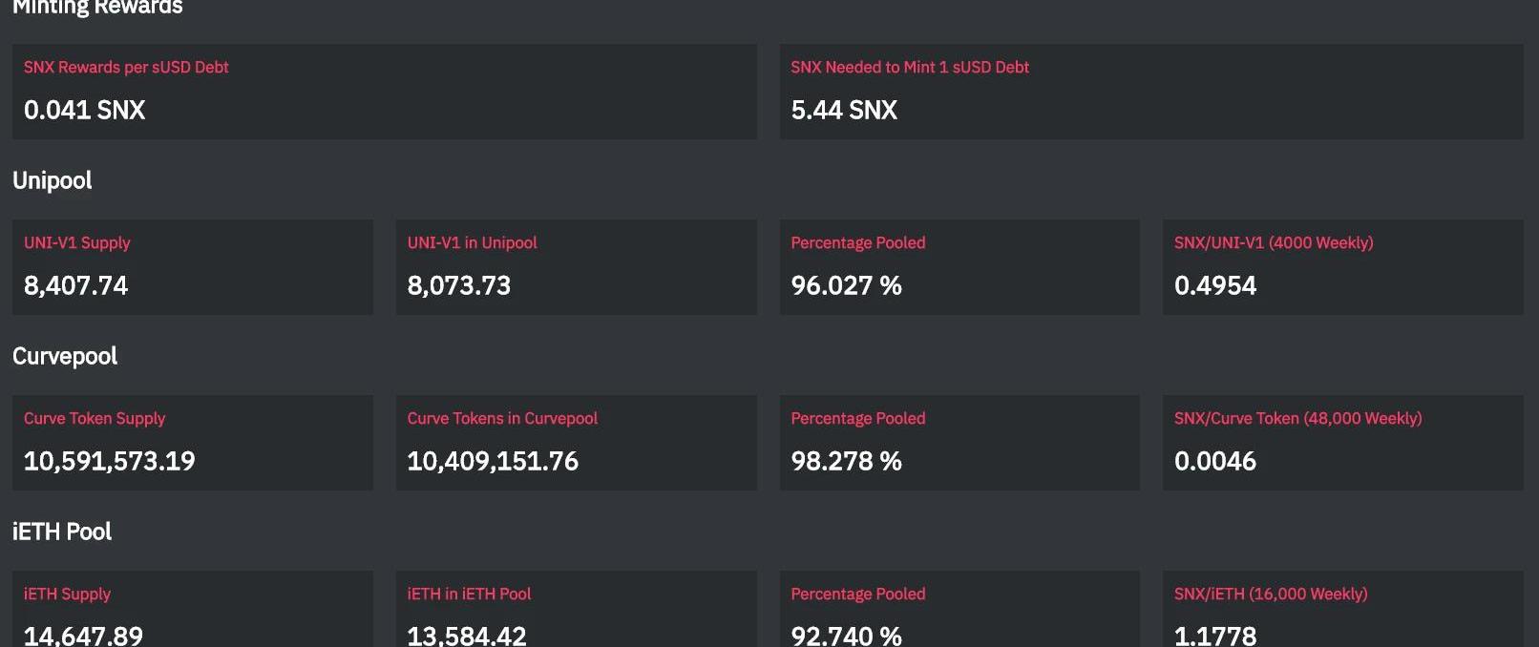The image size is (1539, 647).
Task: Select the 8,073.73 UNI-V1 in Unipool value
Action: click(x=458, y=285)
